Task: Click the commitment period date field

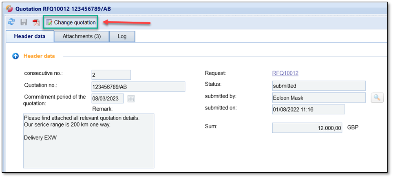Action: coord(108,98)
